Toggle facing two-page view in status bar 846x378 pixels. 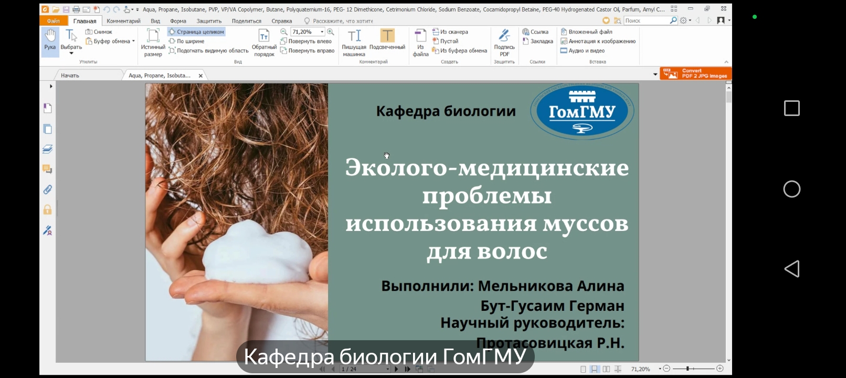(606, 369)
